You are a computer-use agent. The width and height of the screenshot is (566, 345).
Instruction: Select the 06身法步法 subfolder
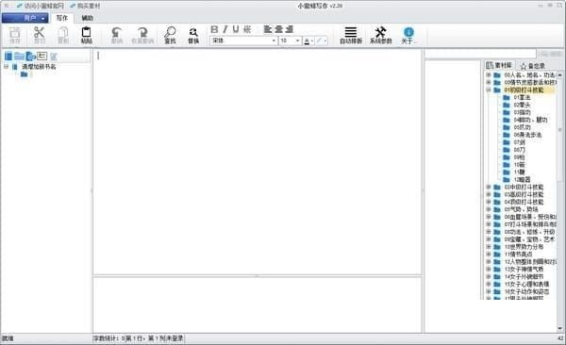[x=527, y=135]
